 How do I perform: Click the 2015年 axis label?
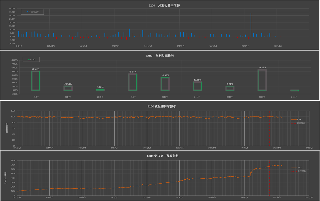[x=100, y=97]
